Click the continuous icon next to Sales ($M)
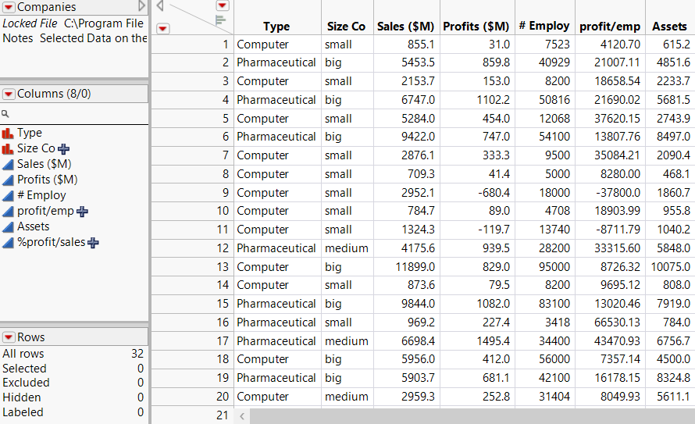 click(8, 164)
